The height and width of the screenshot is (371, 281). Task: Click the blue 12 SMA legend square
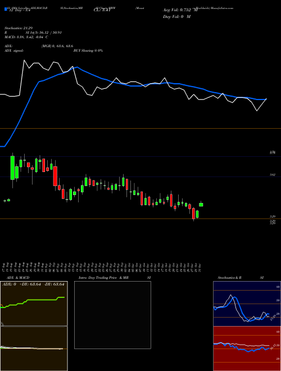6,9
